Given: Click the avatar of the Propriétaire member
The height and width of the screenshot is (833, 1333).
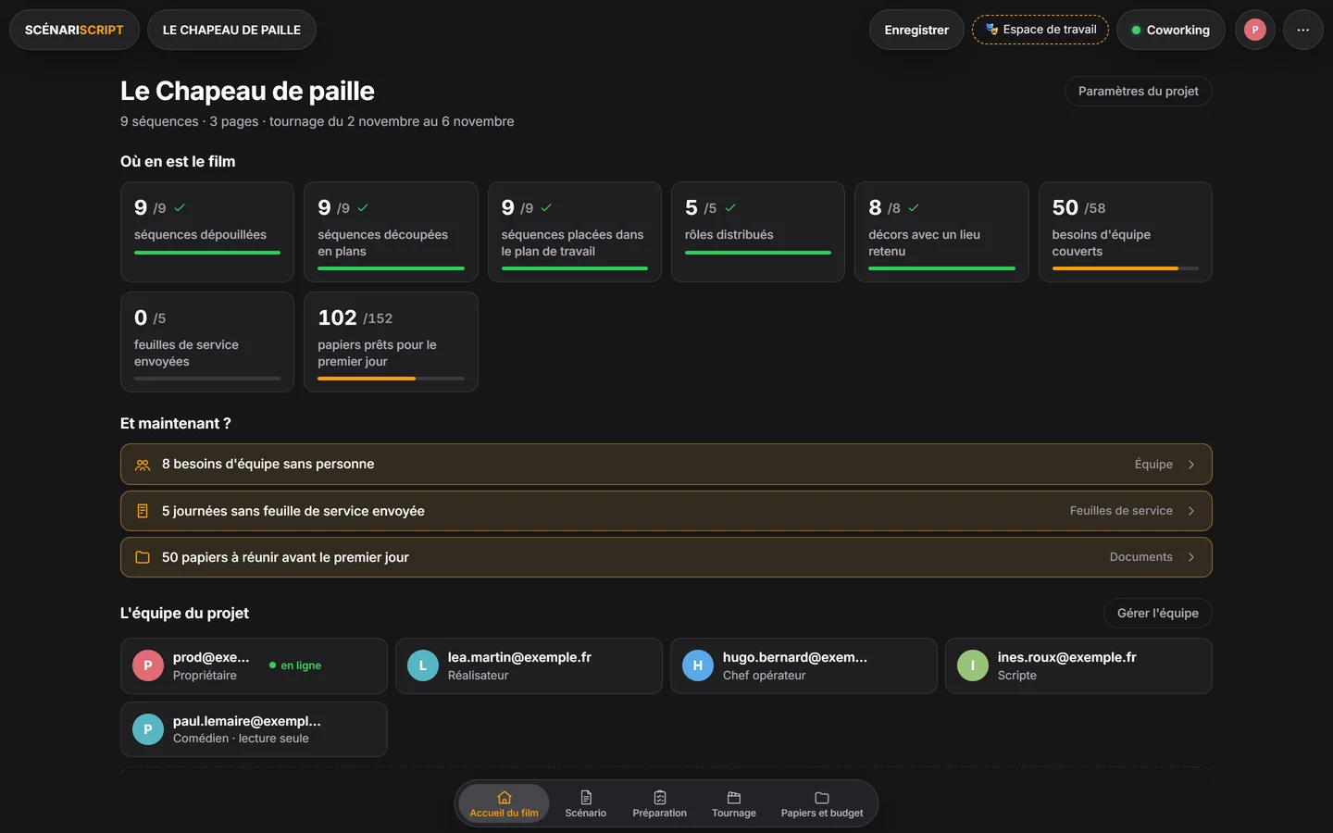Looking at the screenshot, I should pyautogui.click(x=148, y=665).
